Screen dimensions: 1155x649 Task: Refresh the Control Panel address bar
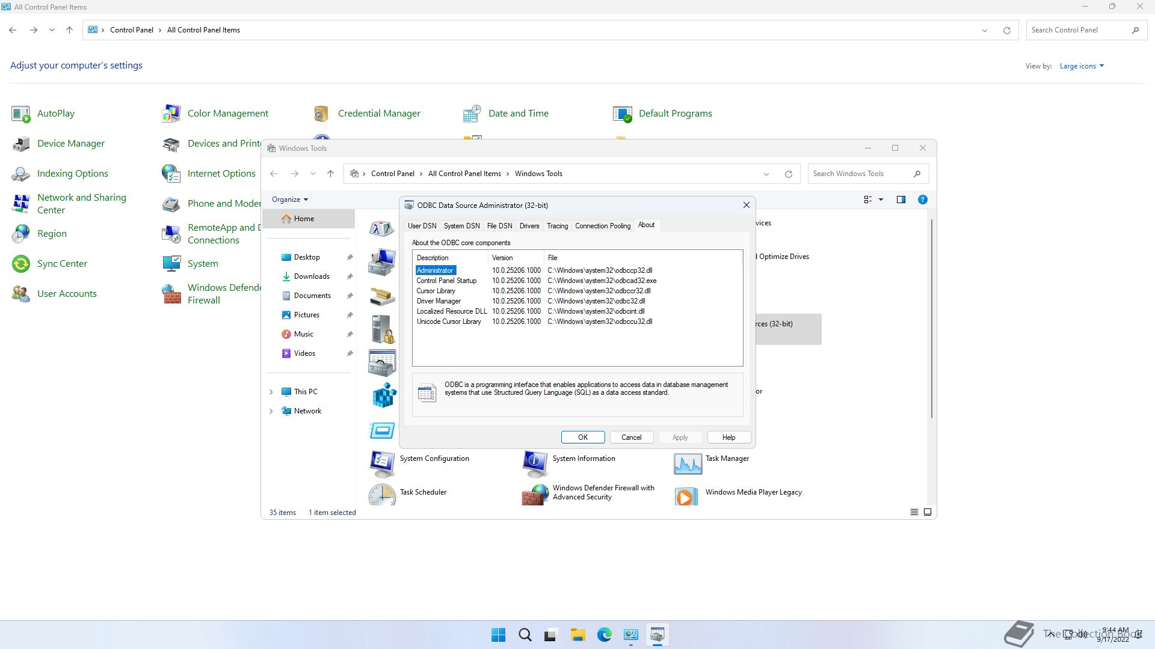click(1006, 30)
